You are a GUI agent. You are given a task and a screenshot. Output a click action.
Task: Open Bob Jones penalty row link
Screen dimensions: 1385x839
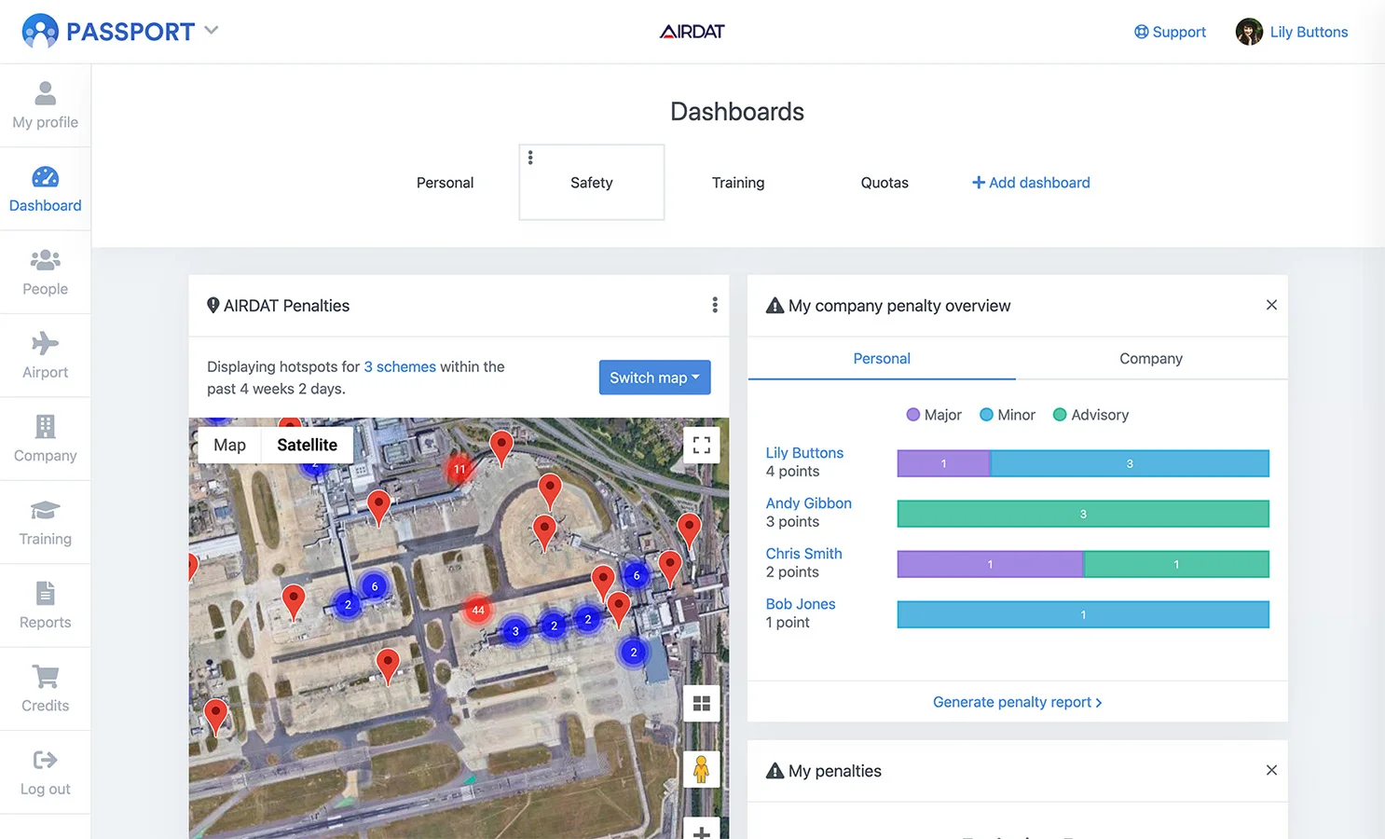coord(801,603)
